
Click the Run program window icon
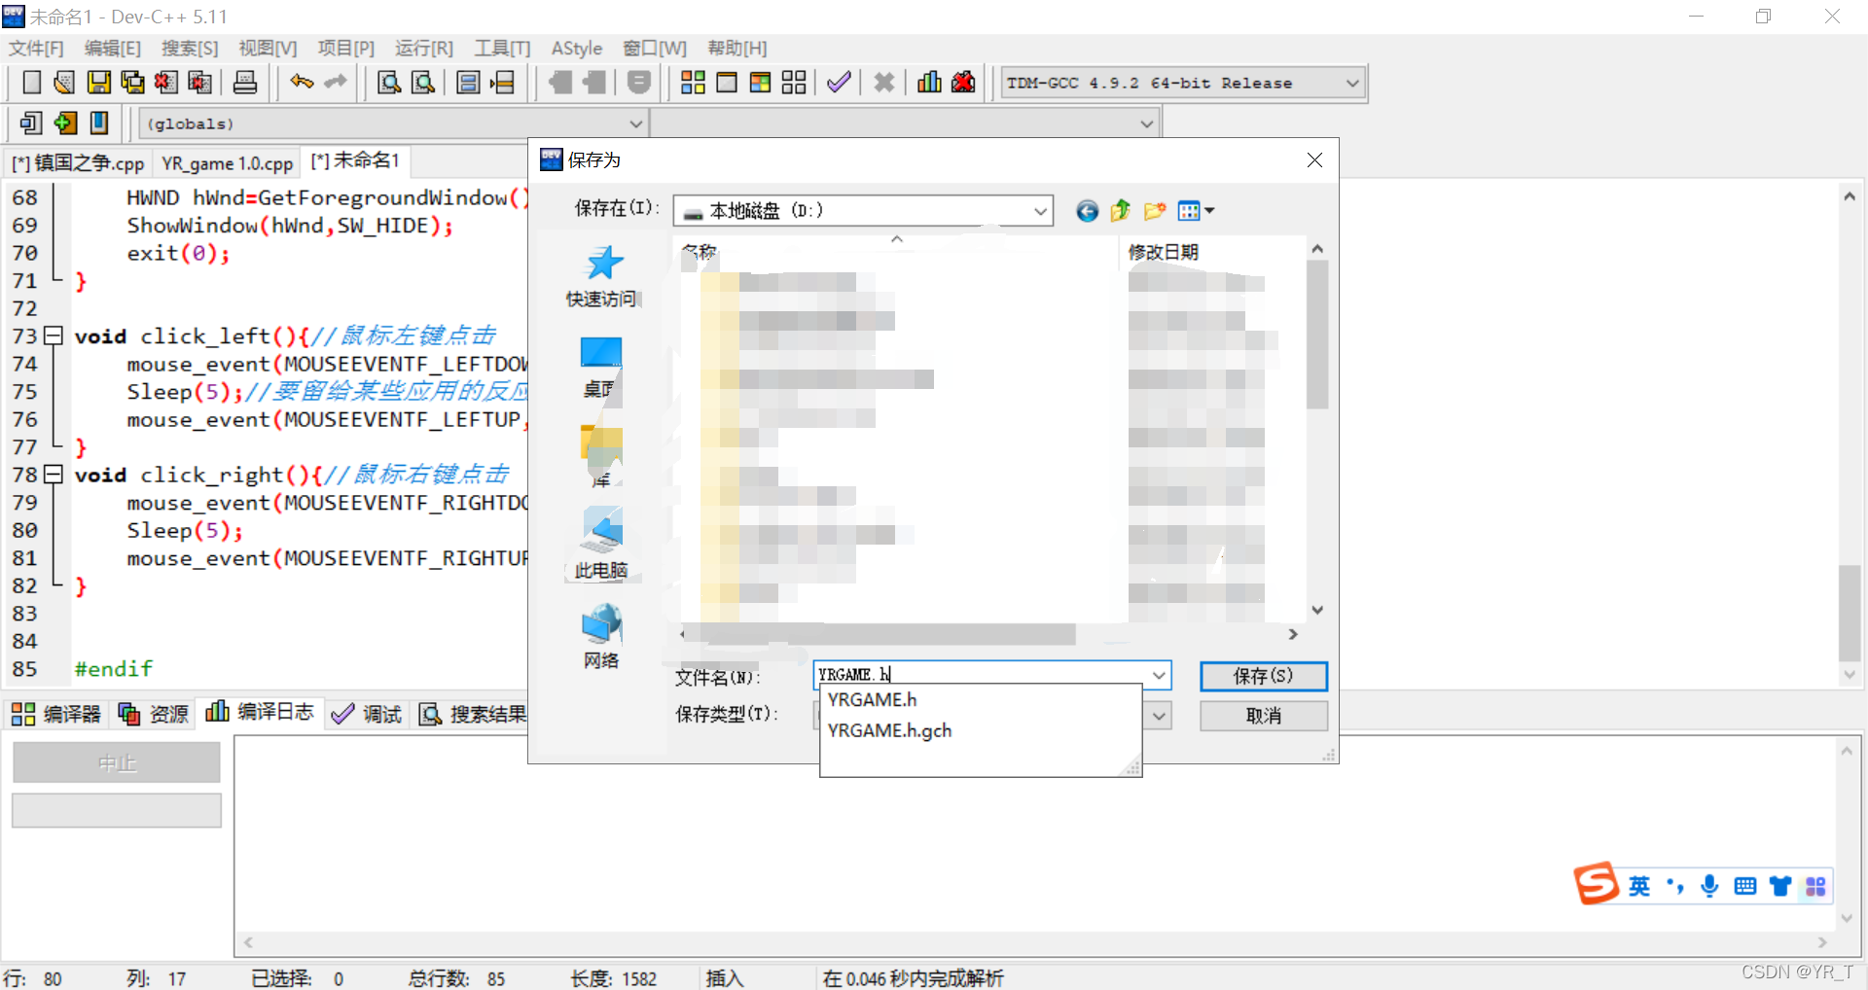pos(727,83)
